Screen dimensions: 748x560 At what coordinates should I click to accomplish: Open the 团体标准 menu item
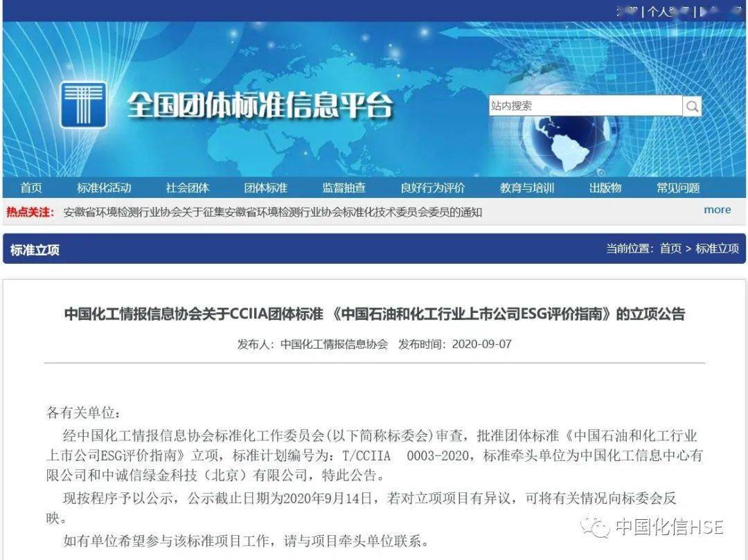pos(266,188)
